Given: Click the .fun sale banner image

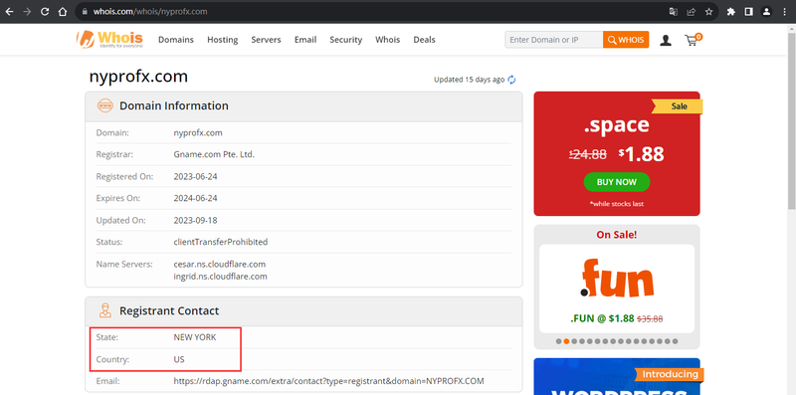Looking at the screenshot, I should [617, 279].
